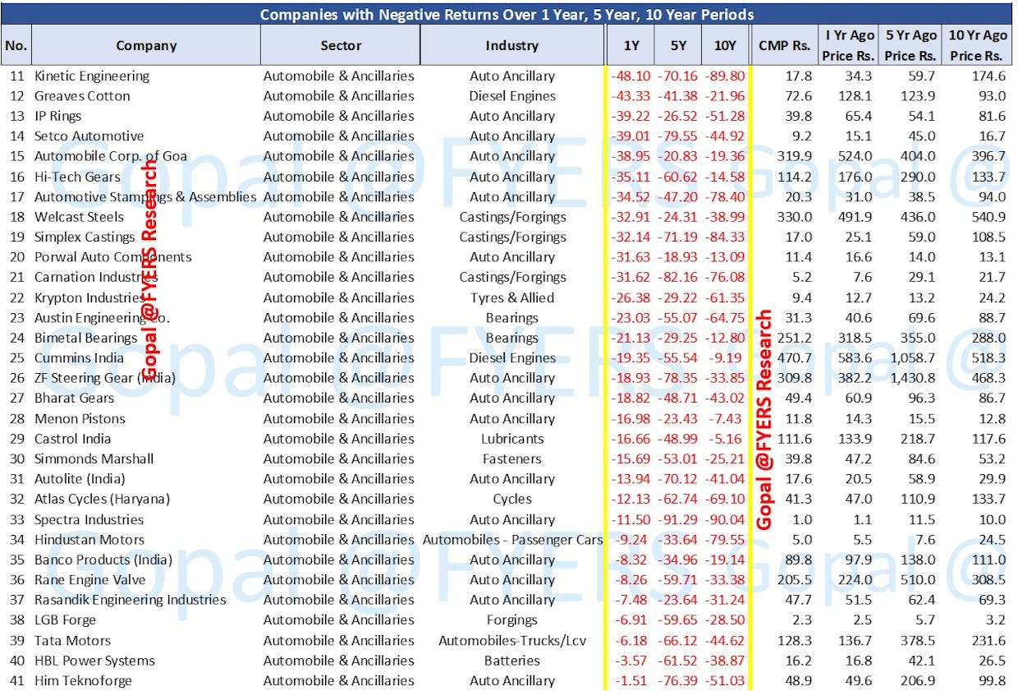Click the HBL Power Systems cell

point(94,660)
